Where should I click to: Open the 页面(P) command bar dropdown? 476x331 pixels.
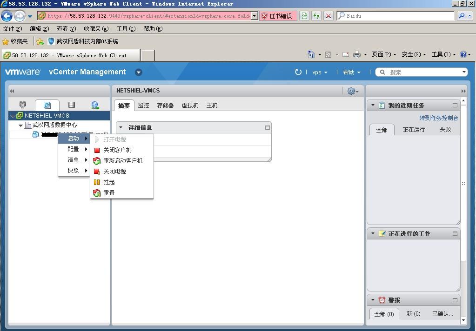tap(384, 54)
